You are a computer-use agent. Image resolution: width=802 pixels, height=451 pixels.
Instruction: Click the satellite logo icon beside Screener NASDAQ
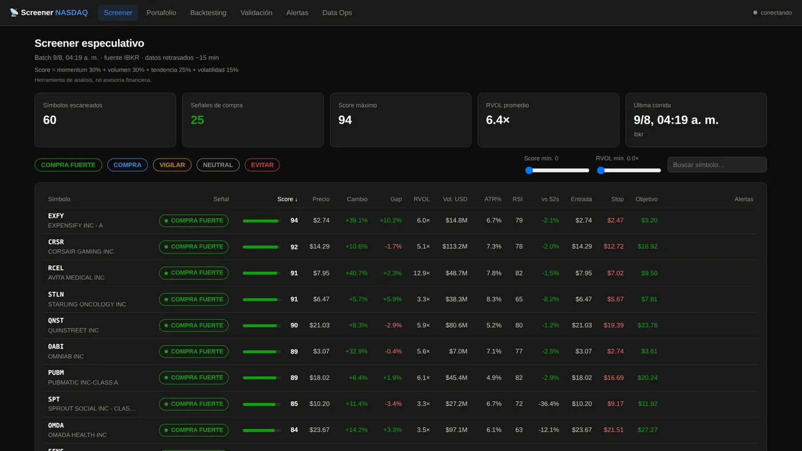pyautogui.click(x=14, y=13)
